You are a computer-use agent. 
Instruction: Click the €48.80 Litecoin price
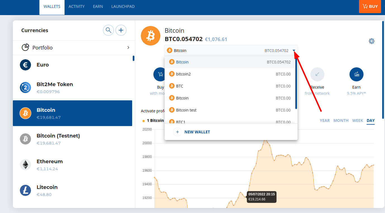[44, 195]
